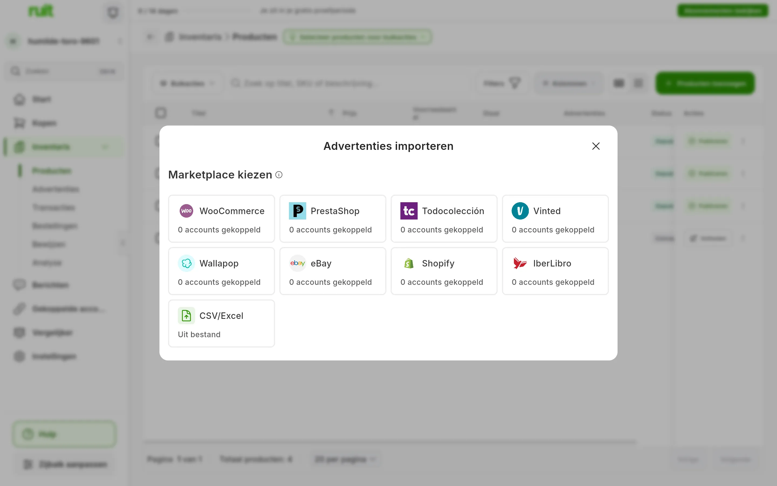Image resolution: width=777 pixels, height=486 pixels.
Task: Open the linked accounts link icon in sidebar
Action: pyautogui.click(x=19, y=309)
